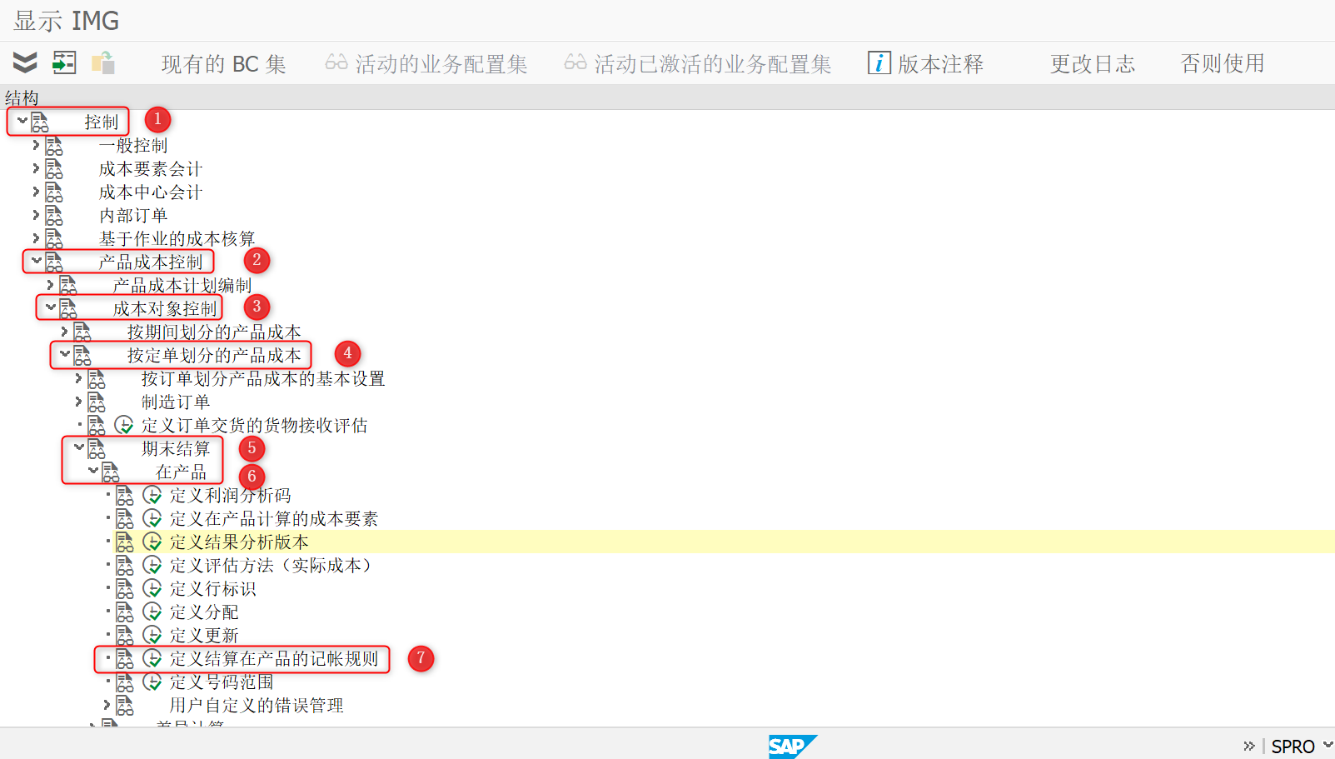The width and height of the screenshot is (1335, 759).
Task: Open documentation icon for 在产品
Action: [x=111, y=472]
